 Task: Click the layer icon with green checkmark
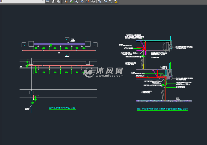click(x=71, y=1)
